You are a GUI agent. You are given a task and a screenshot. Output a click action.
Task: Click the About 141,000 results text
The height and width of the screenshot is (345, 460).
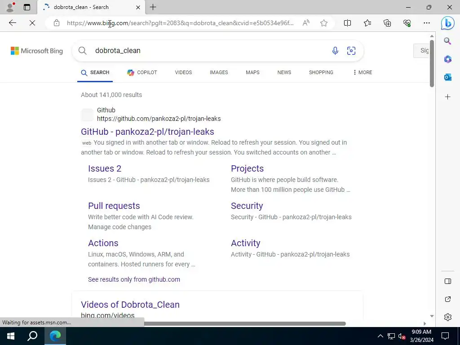(x=111, y=95)
